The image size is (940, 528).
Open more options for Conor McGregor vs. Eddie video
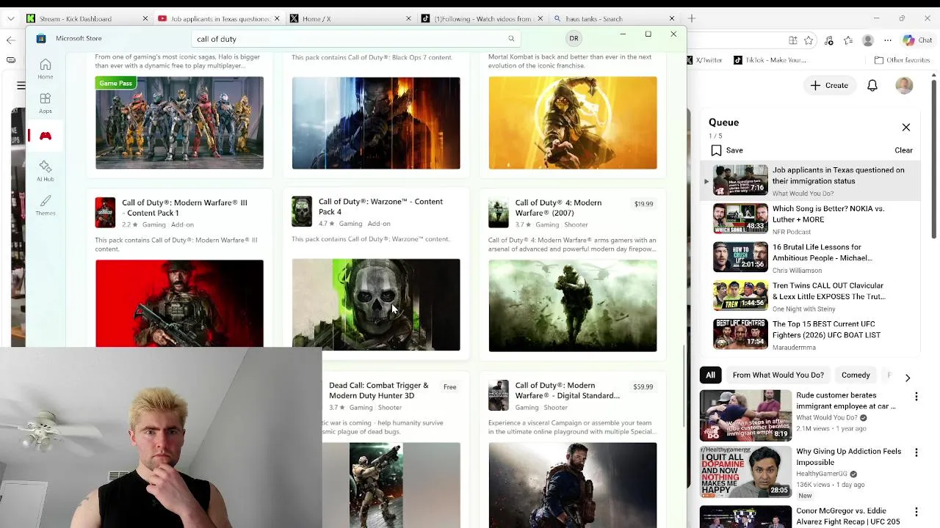point(916,512)
